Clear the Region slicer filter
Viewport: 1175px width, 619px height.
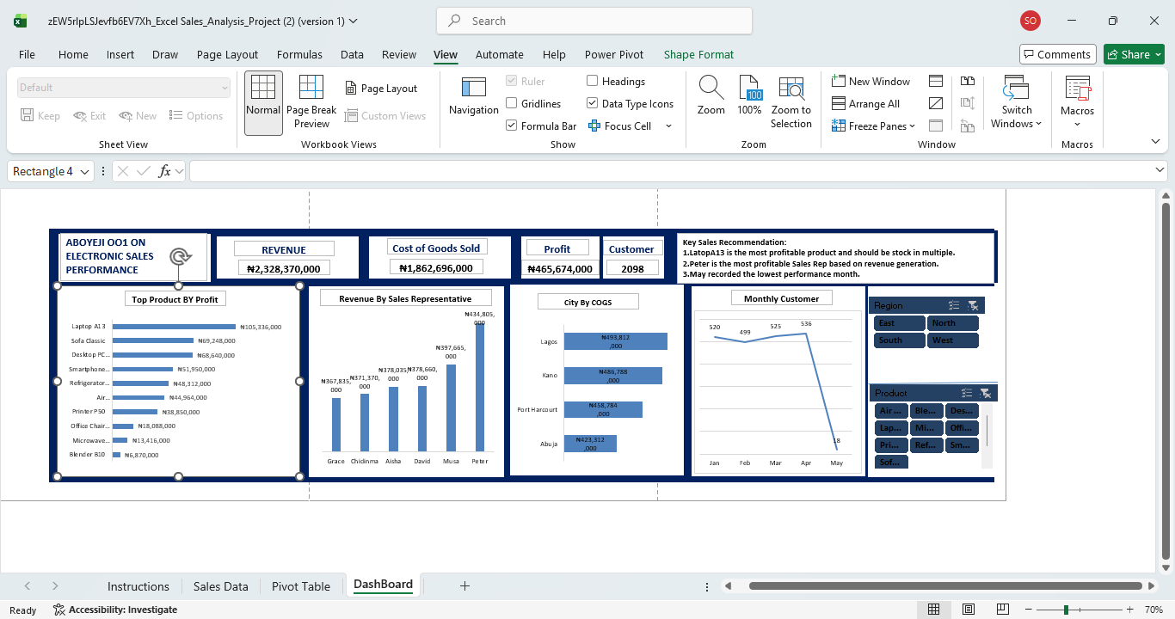(x=973, y=305)
